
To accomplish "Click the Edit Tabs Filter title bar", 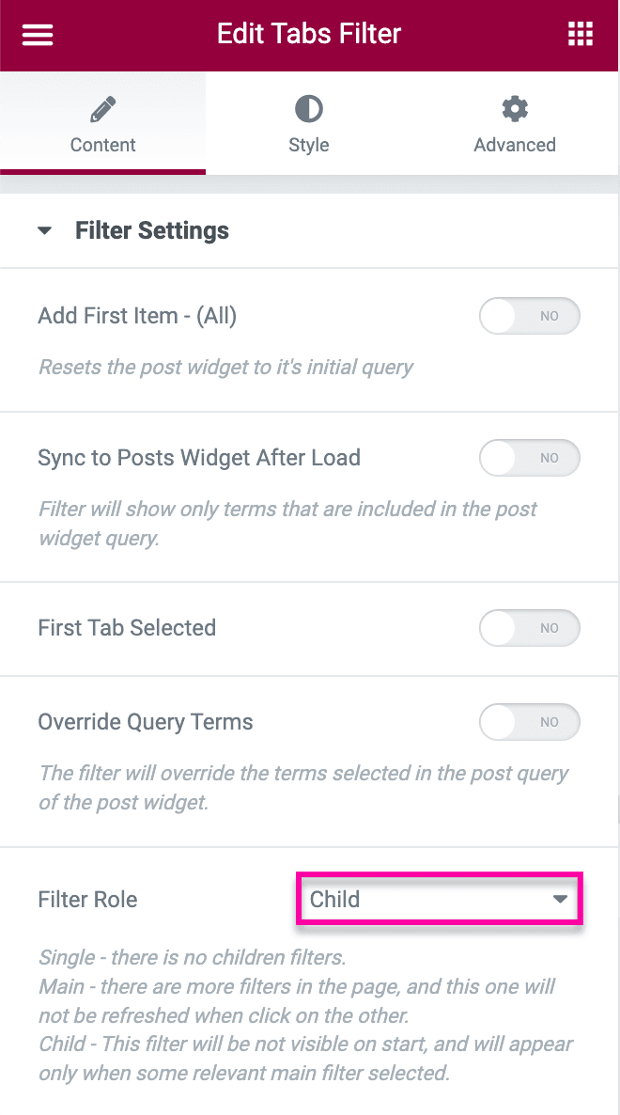I will pos(308,34).
